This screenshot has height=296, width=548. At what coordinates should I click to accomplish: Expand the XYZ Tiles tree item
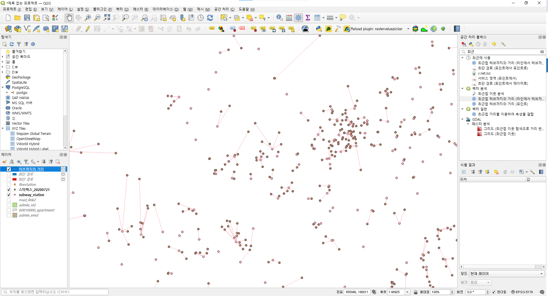coord(3,128)
